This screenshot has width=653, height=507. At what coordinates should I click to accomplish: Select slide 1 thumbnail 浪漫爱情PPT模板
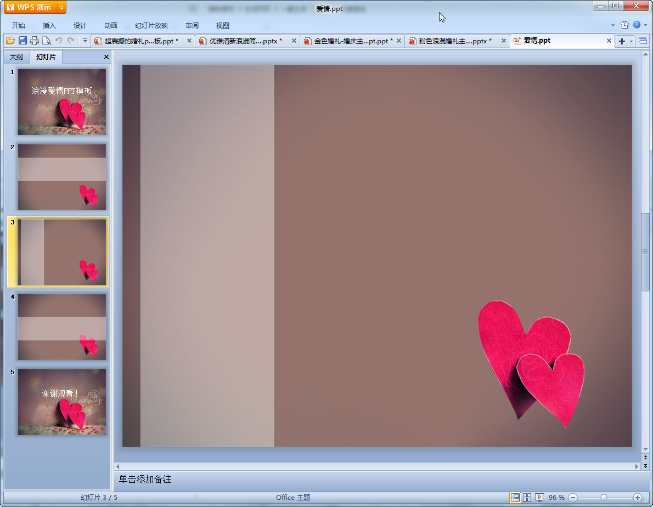point(61,102)
